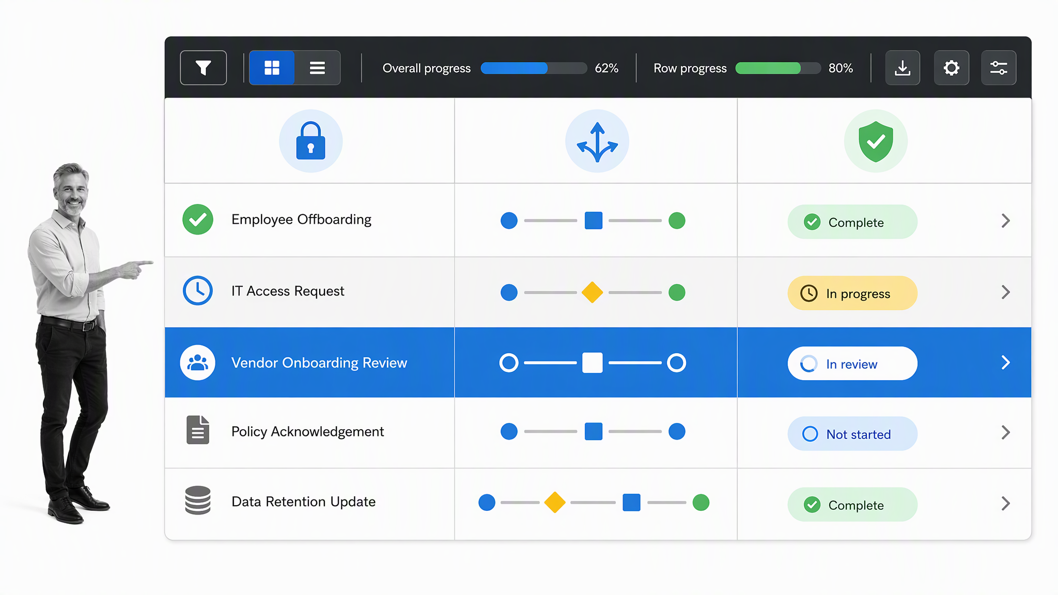Open settings gear button
Image resolution: width=1058 pixels, height=595 pixels.
(951, 68)
